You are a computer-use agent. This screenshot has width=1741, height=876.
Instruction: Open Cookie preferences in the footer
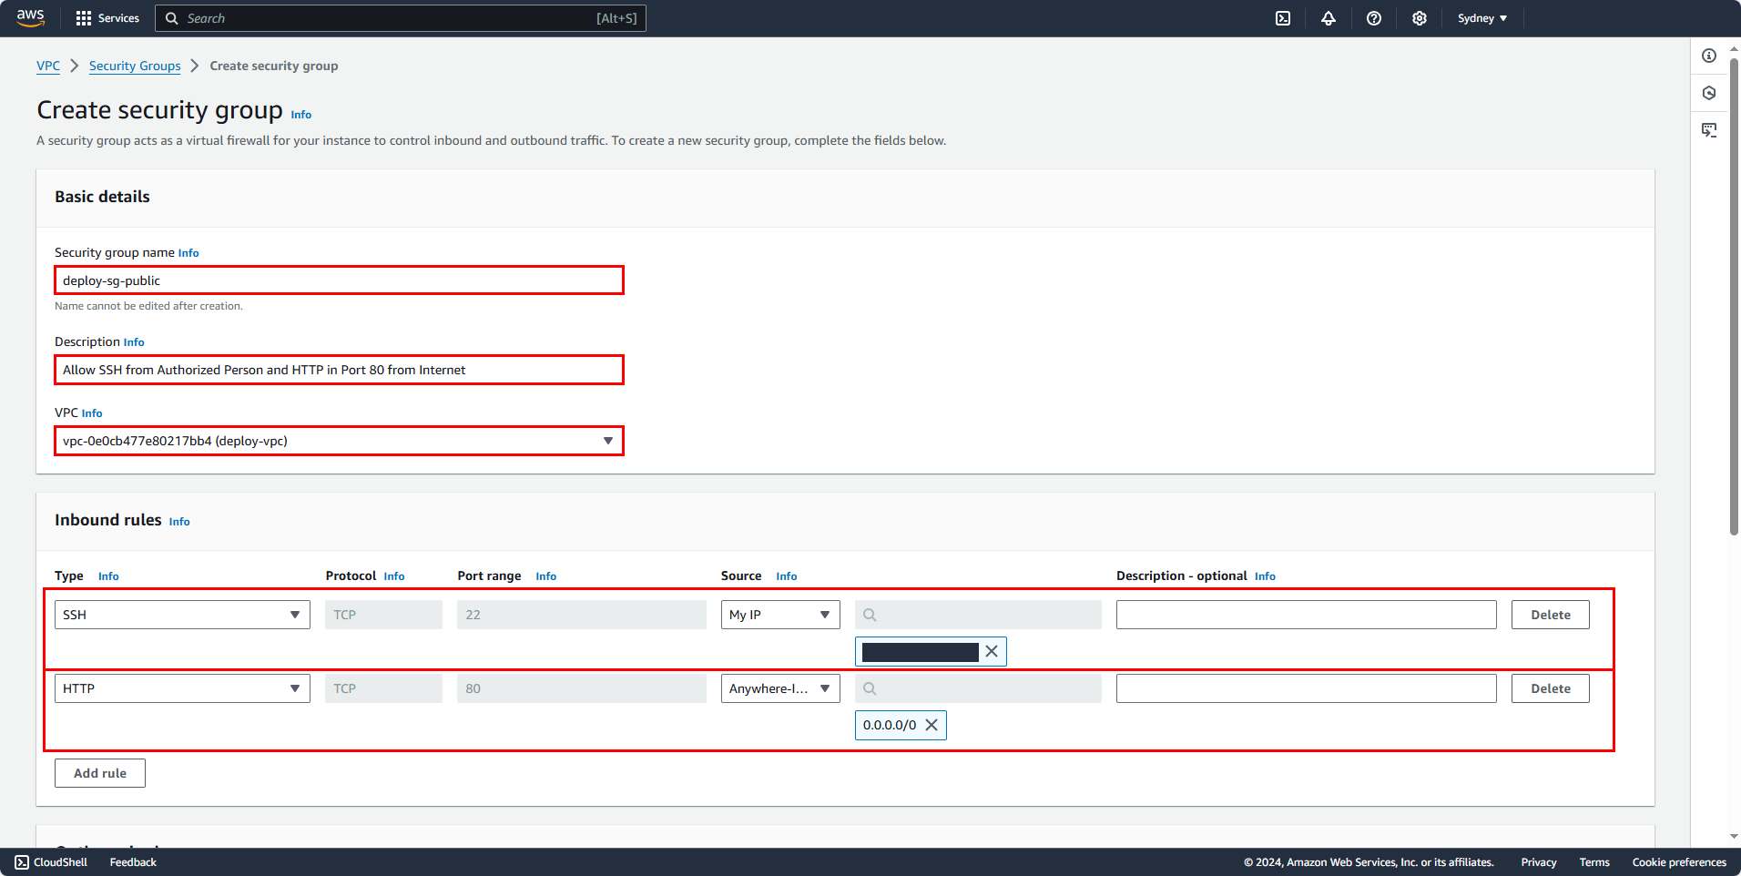pos(1679,862)
